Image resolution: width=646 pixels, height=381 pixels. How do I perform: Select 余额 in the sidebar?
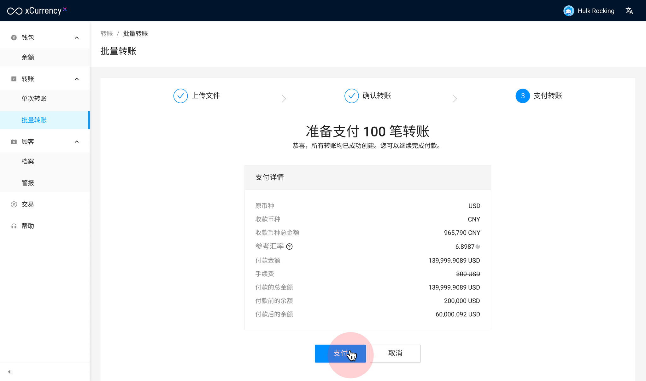coord(28,57)
